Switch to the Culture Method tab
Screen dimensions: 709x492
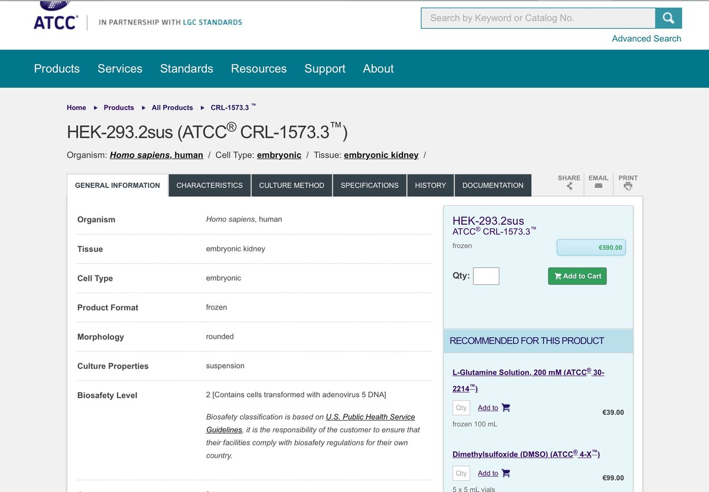click(291, 185)
